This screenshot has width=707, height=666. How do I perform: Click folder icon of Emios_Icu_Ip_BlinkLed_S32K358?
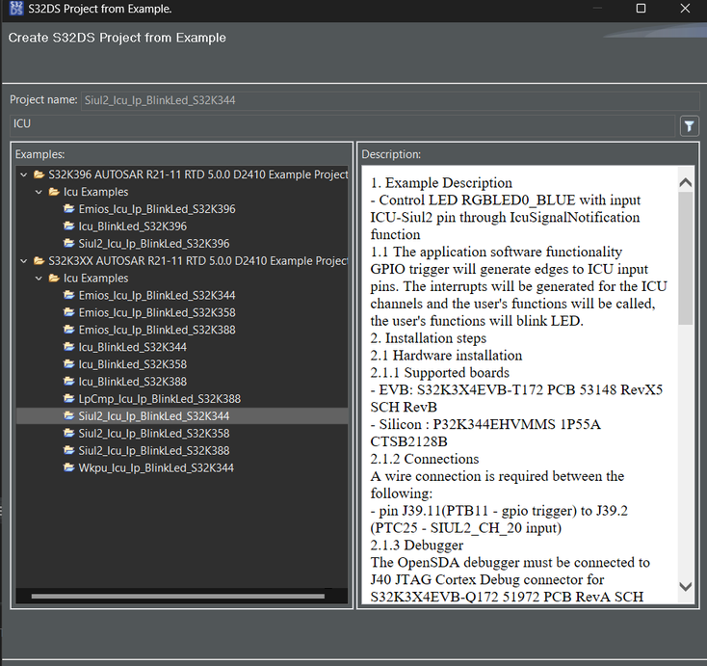(x=69, y=312)
